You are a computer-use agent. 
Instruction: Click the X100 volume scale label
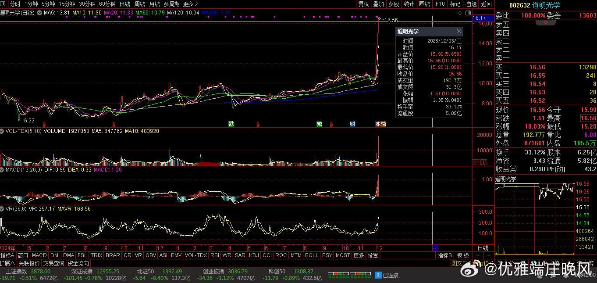click(479, 163)
